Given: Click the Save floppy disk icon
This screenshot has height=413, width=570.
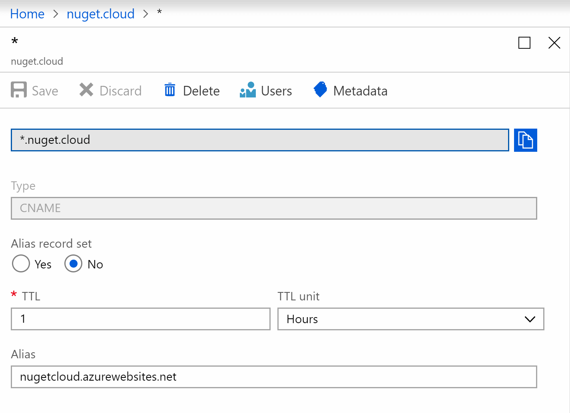Looking at the screenshot, I should [19, 90].
